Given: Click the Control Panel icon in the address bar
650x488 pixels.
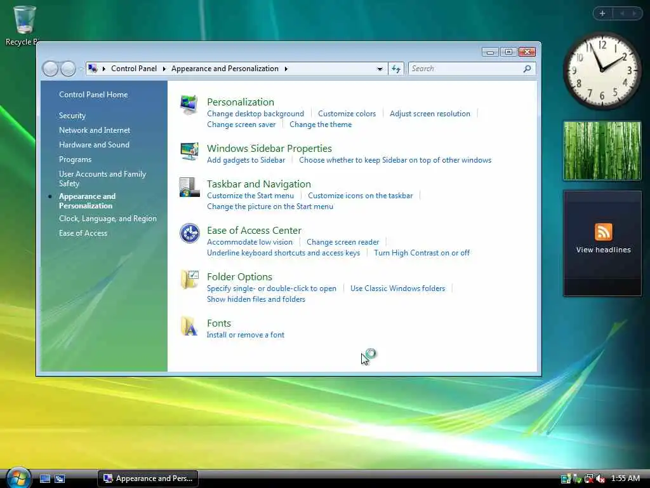Looking at the screenshot, I should (x=93, y=69).
